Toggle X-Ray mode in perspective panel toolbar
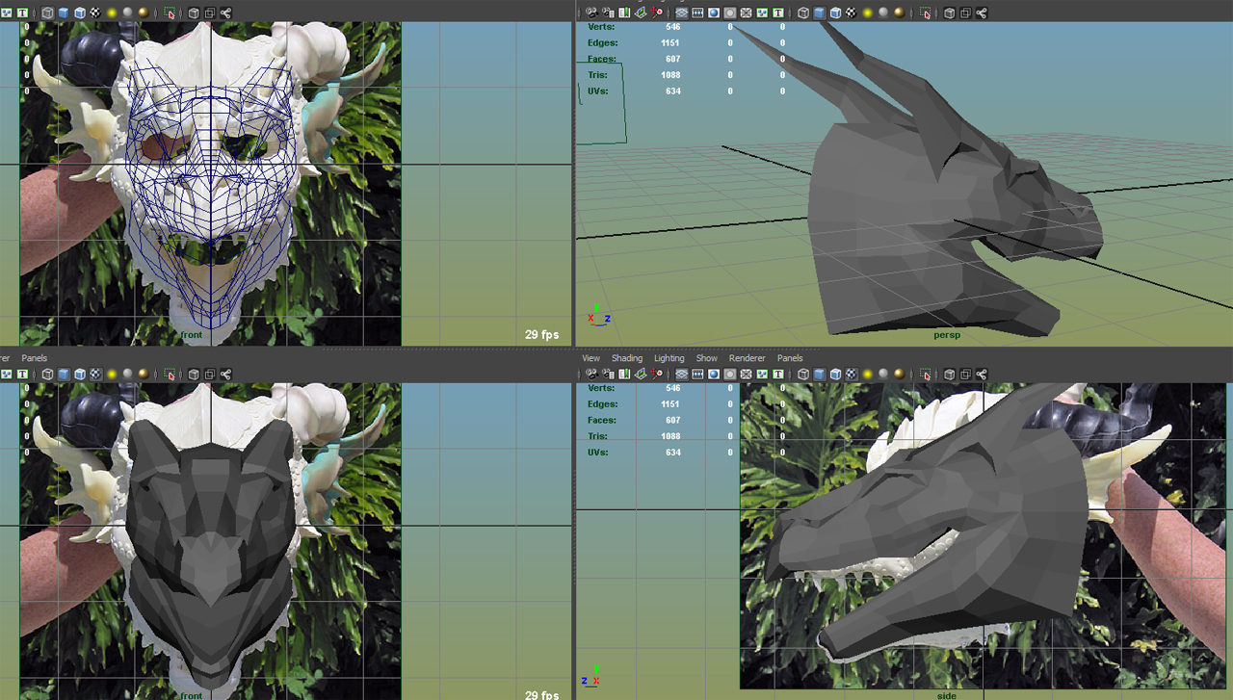This screenshot has width=1233, height=700. (x=950, y=13)
